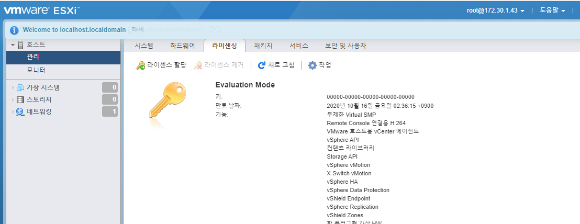This screenshot has width=580, height=224.
Task: Click the 컨텐츠 라이브러리 feature text
Action: coord(351,148)
